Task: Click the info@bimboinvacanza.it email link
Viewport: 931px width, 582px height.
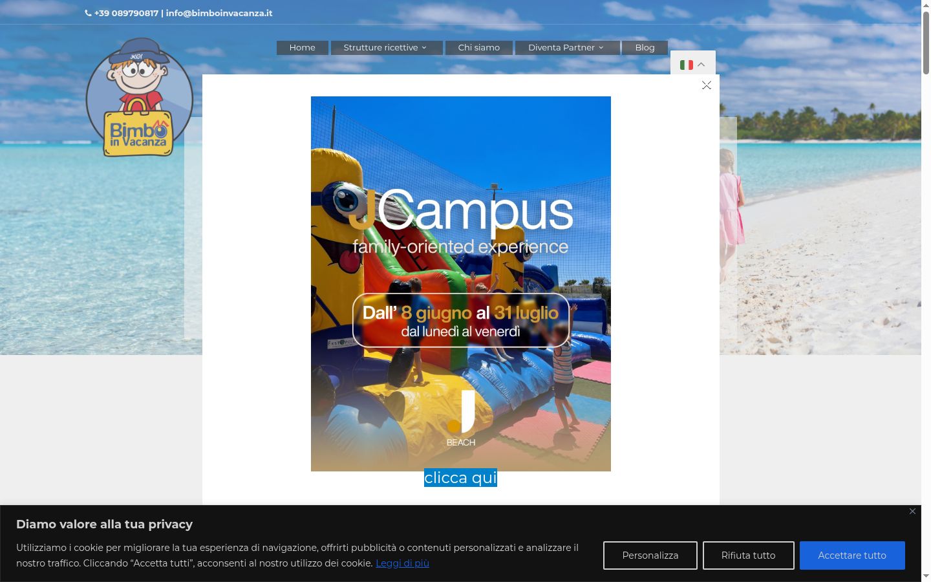Action: click(219, 13)
